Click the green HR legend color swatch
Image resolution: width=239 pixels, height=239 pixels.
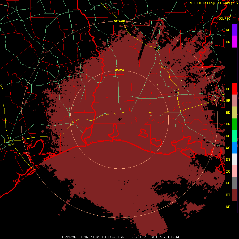pos(234,124)
